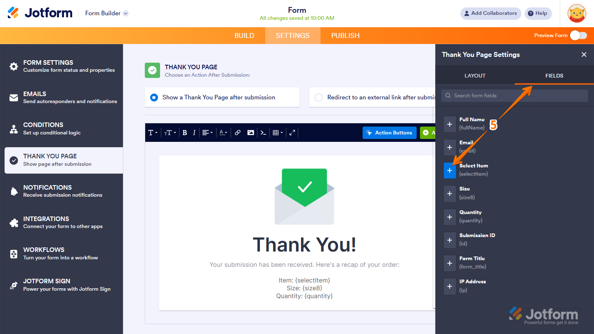Image resolution: width=594 pixels, height=334 pixels.
Task: Add the Full Name field to the page
Action: click(x=450, y=123)
